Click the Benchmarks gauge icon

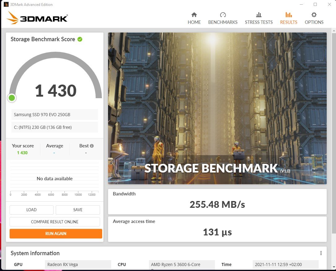pos(223,15)
